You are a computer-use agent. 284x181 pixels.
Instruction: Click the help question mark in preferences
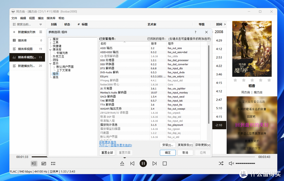[x=195, y=32]
